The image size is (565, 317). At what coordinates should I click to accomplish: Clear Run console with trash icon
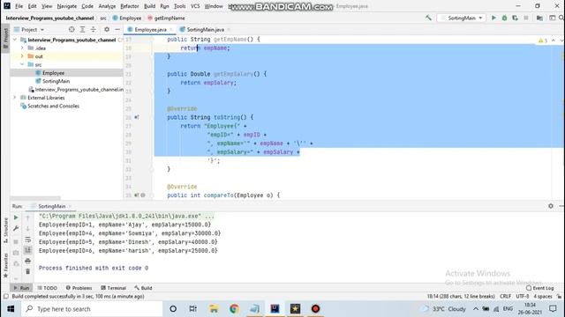[27, 272]
